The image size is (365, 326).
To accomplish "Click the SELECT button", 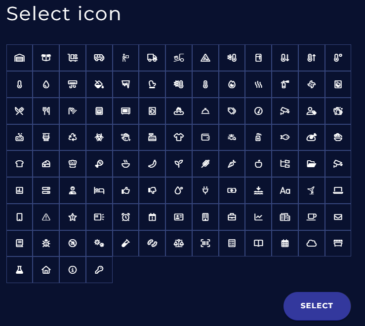I will tap(317, 306).
